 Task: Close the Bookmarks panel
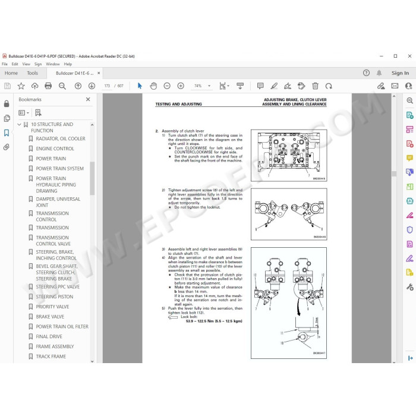[x=88, y=99]
